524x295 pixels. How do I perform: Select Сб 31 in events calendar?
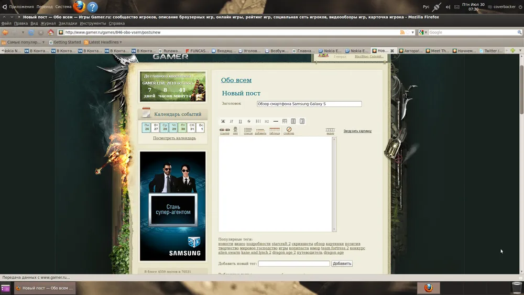pos(191,127)
